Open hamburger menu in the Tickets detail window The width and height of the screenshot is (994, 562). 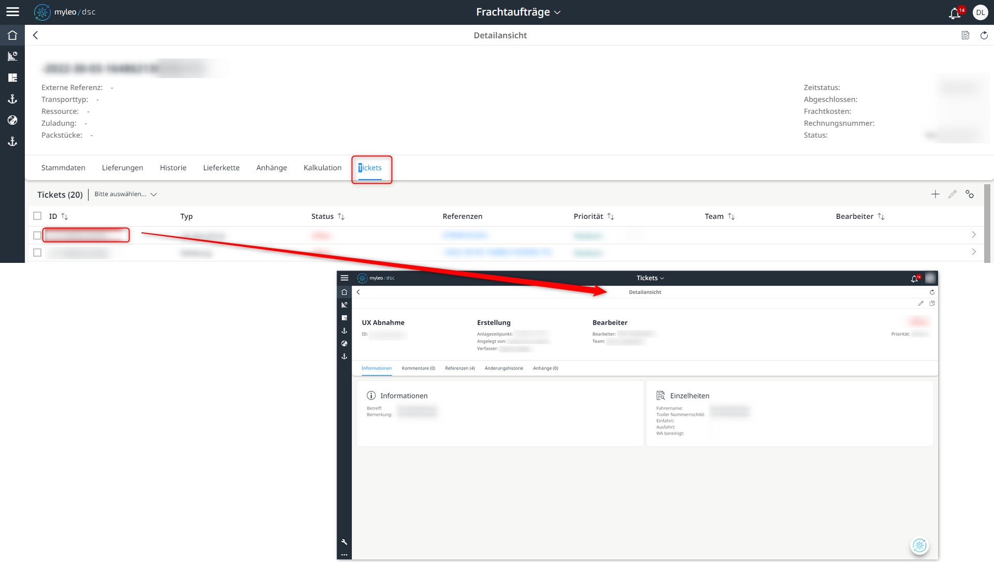[344, 278]
